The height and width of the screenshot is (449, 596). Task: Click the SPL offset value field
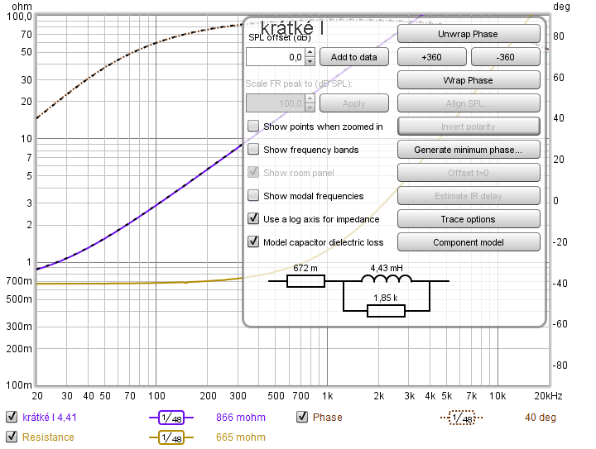pyautogui.click(x=276, y=57)
